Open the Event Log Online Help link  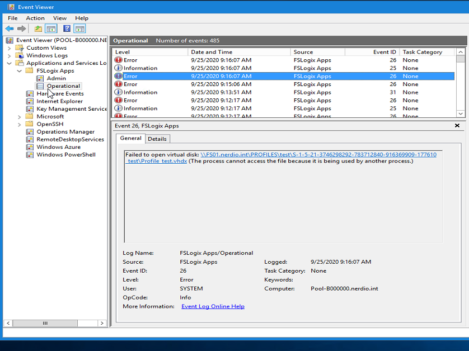tap(213, 306)
